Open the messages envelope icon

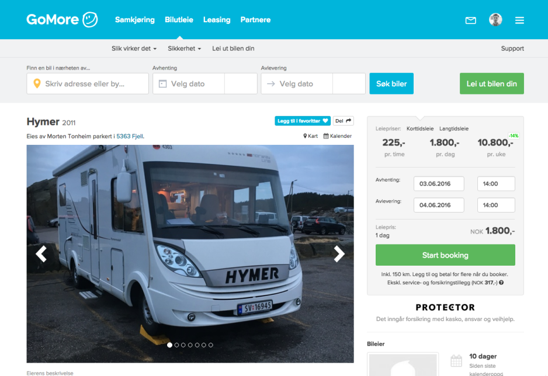click(470, 20)
